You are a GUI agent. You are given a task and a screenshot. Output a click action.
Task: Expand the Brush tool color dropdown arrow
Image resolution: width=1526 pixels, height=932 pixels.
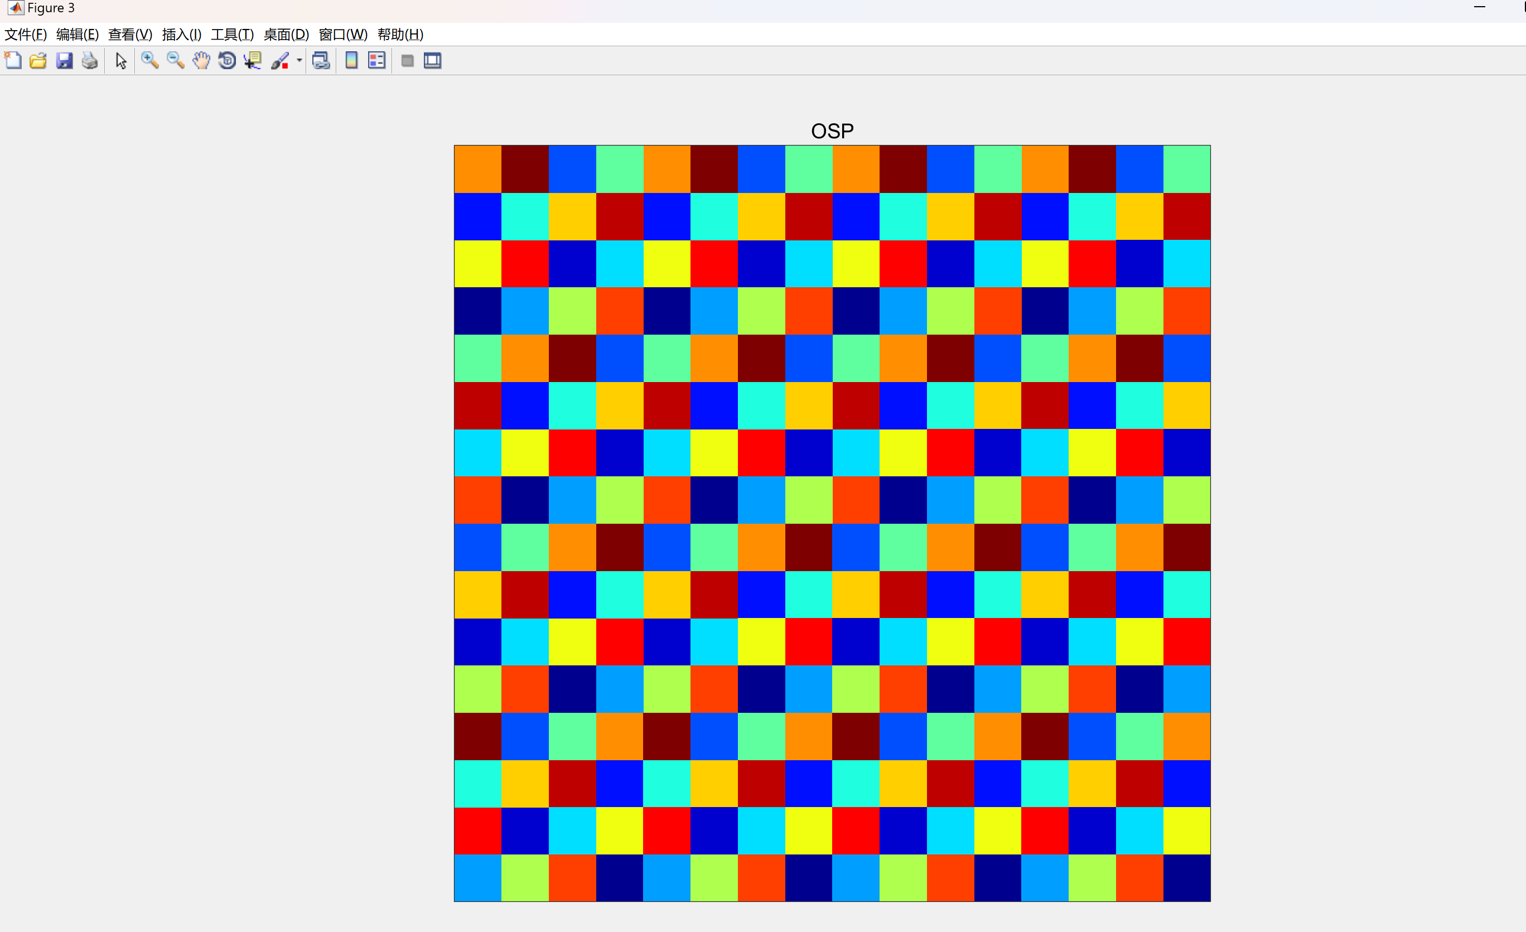click(299, 61)
